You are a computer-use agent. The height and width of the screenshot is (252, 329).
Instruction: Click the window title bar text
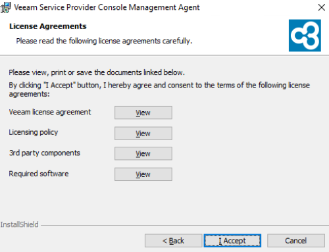click(107, 7)
